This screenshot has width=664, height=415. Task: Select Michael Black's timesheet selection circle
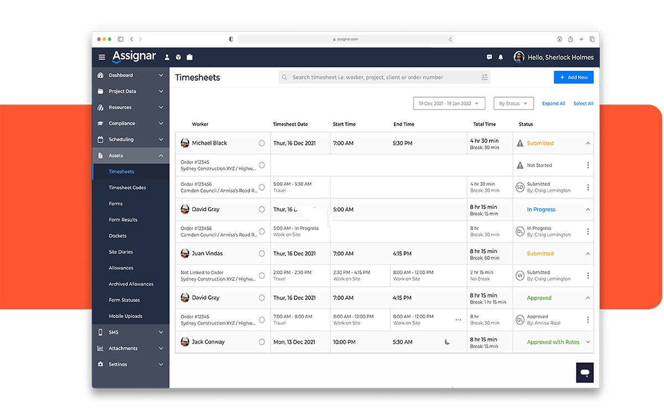click(x=261, y=143)
